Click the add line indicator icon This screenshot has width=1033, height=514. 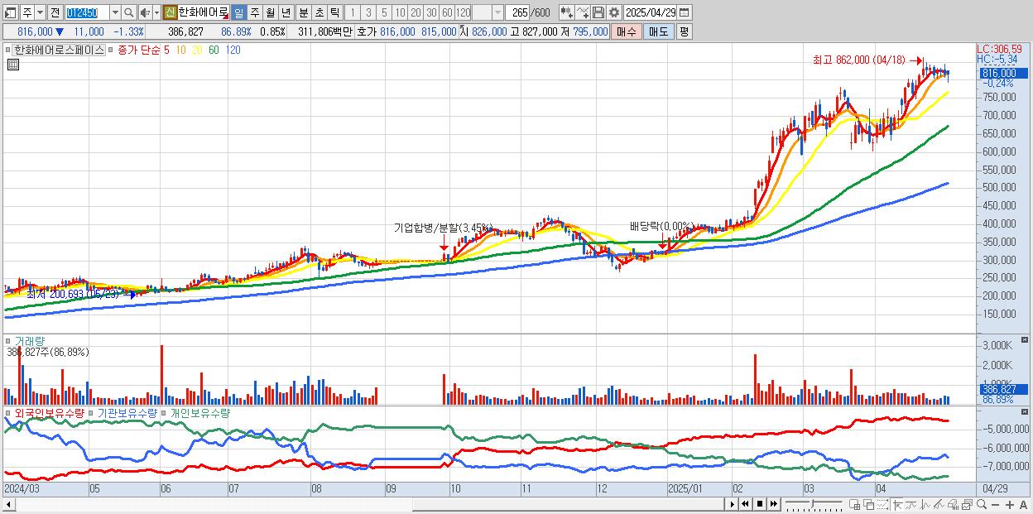point(583,12)
